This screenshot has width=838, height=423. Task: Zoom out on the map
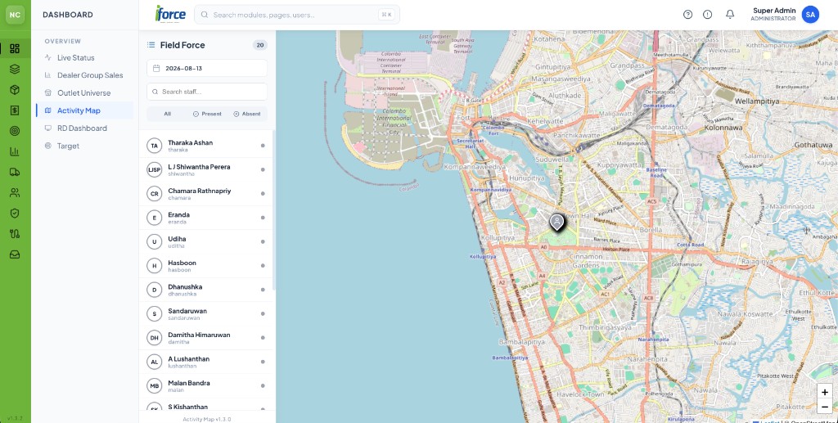(x=825, y=407)
